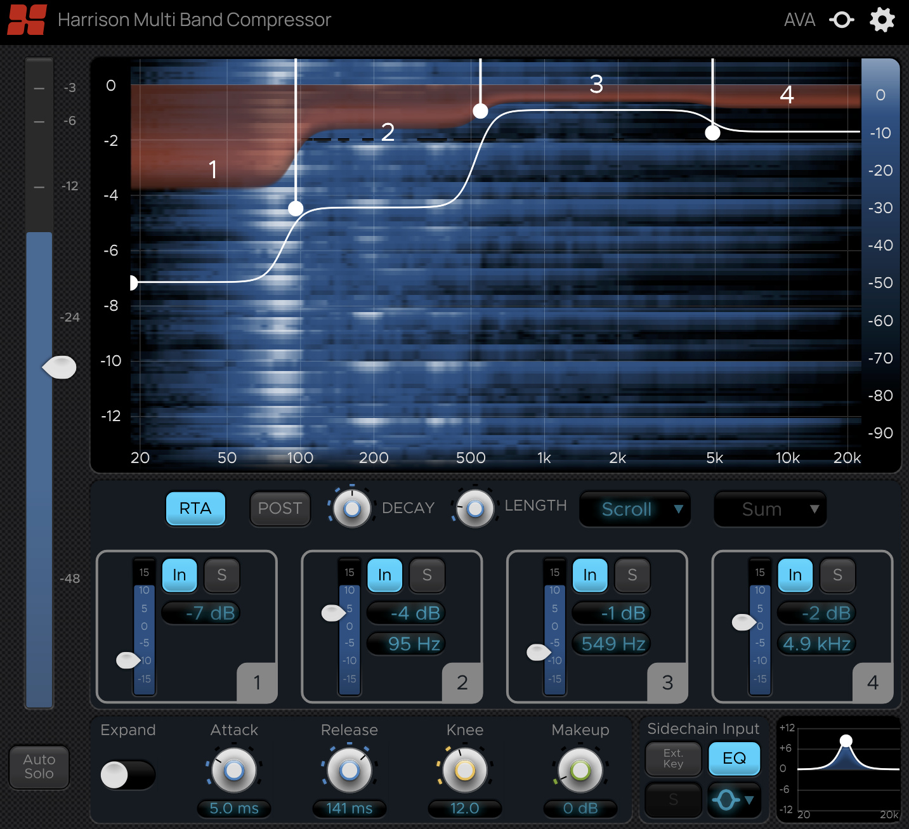This screenshot has width=909, height=829.
Task: Select band 2 number tab
Action: coord(462,682)
